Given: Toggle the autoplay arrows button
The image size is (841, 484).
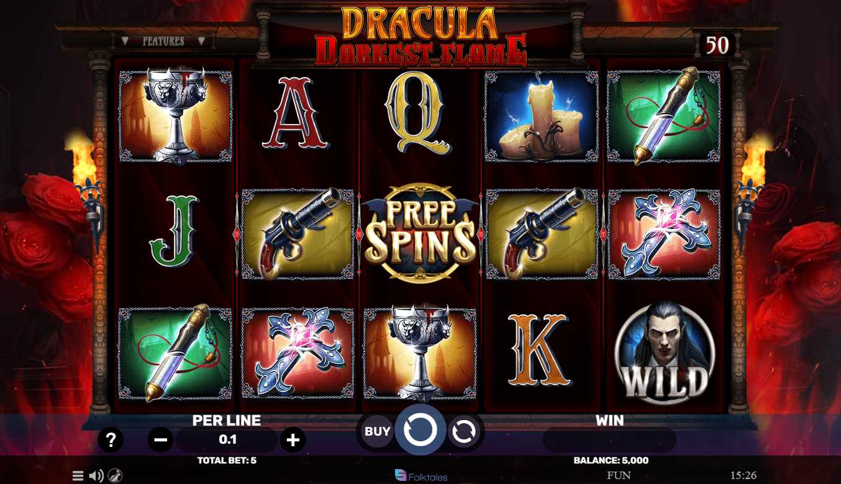Looking at the screenshot, I should (x=463, y=431).
